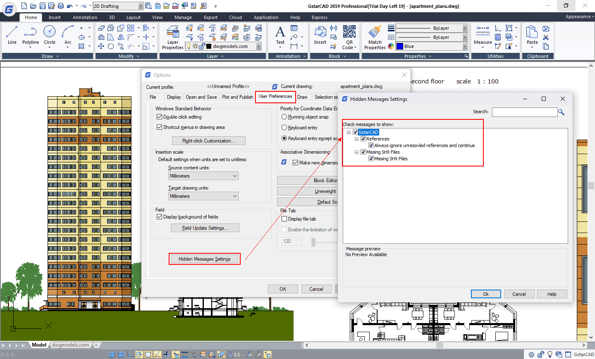
Task: Switch to the dwgmodels.com layout tab
Action: pyautogui.click(x=70, y=345)
